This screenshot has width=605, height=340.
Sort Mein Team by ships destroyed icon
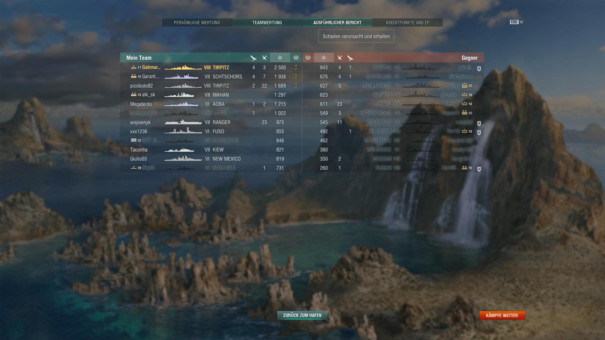[x=264, y=58]
